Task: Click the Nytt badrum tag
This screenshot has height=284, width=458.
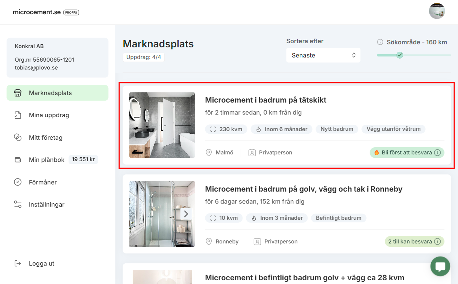Action: click(337, 129)
